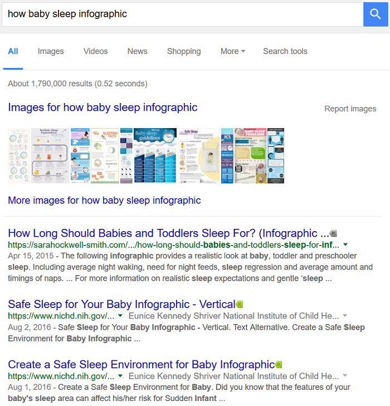Open the 'Baby sleep guidelines' blue infographic thumbnail
This screenshot has width=390, height=406.
(x=155, y=155)
